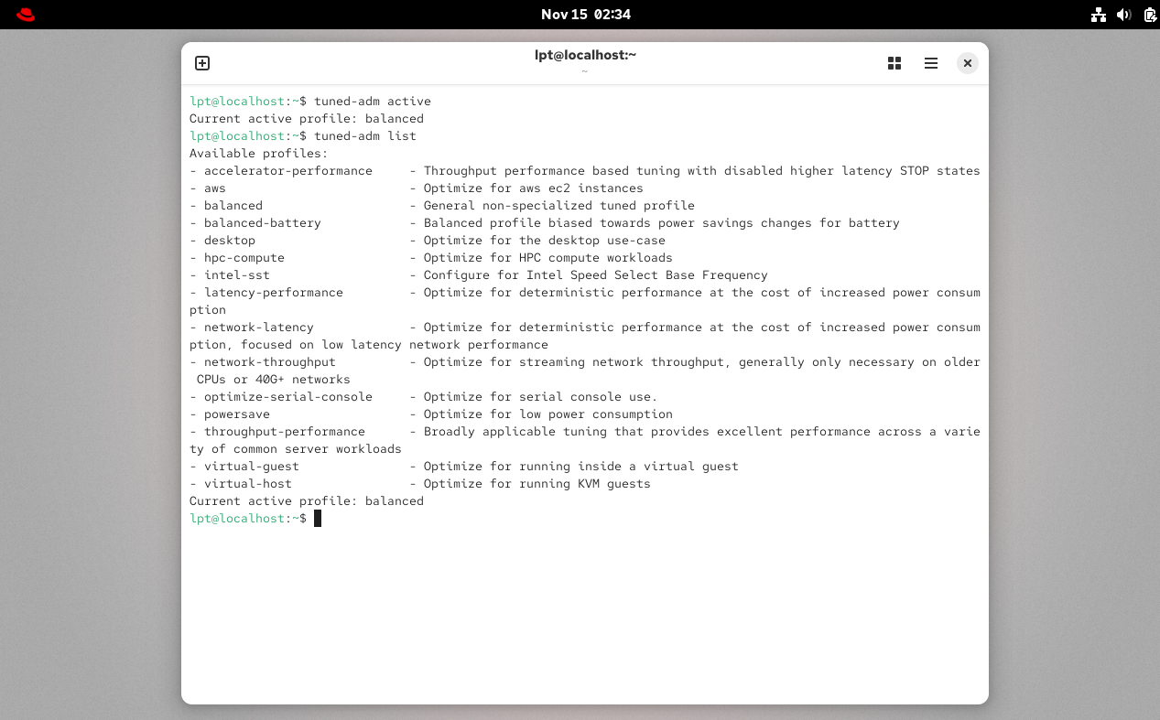This screenshot has width=1160, height=720.
Task: Click the battery charging tray icon
Action: (1148, 15)
